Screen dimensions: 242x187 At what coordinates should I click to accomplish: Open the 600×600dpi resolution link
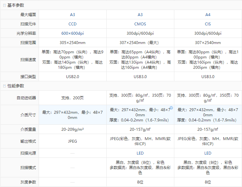tap(73, 33)
